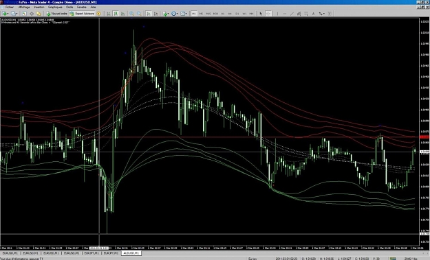
Task: Open the Templates icon
Action: click(182, 14)
